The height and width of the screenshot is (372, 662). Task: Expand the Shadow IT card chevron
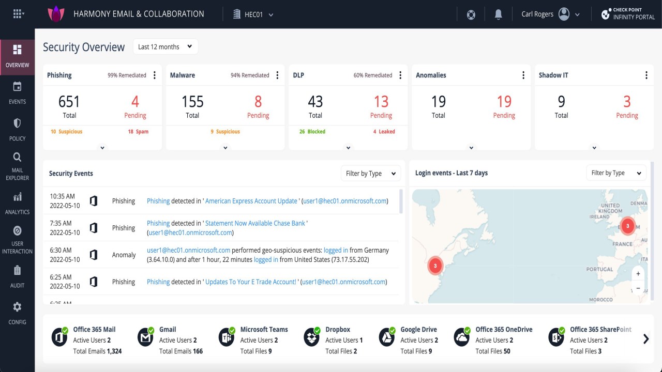(594, 148)
